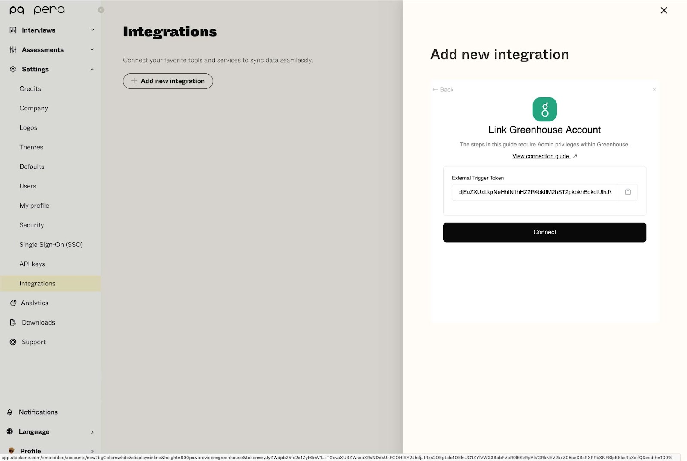Click the External Trigger Token field
The image size is (687, 461).
pos(535,192)
